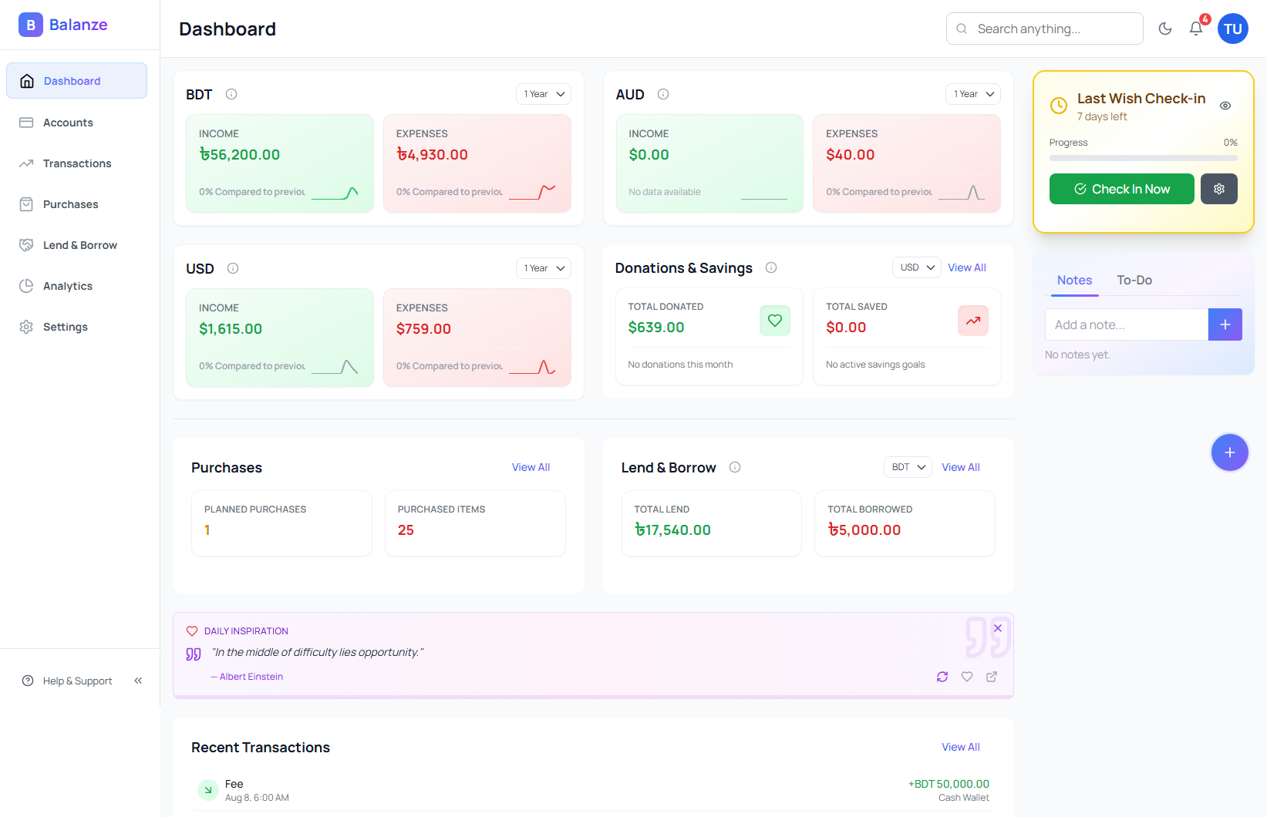
Task: Click the Add a note input field
Action: coord(1126,324)
